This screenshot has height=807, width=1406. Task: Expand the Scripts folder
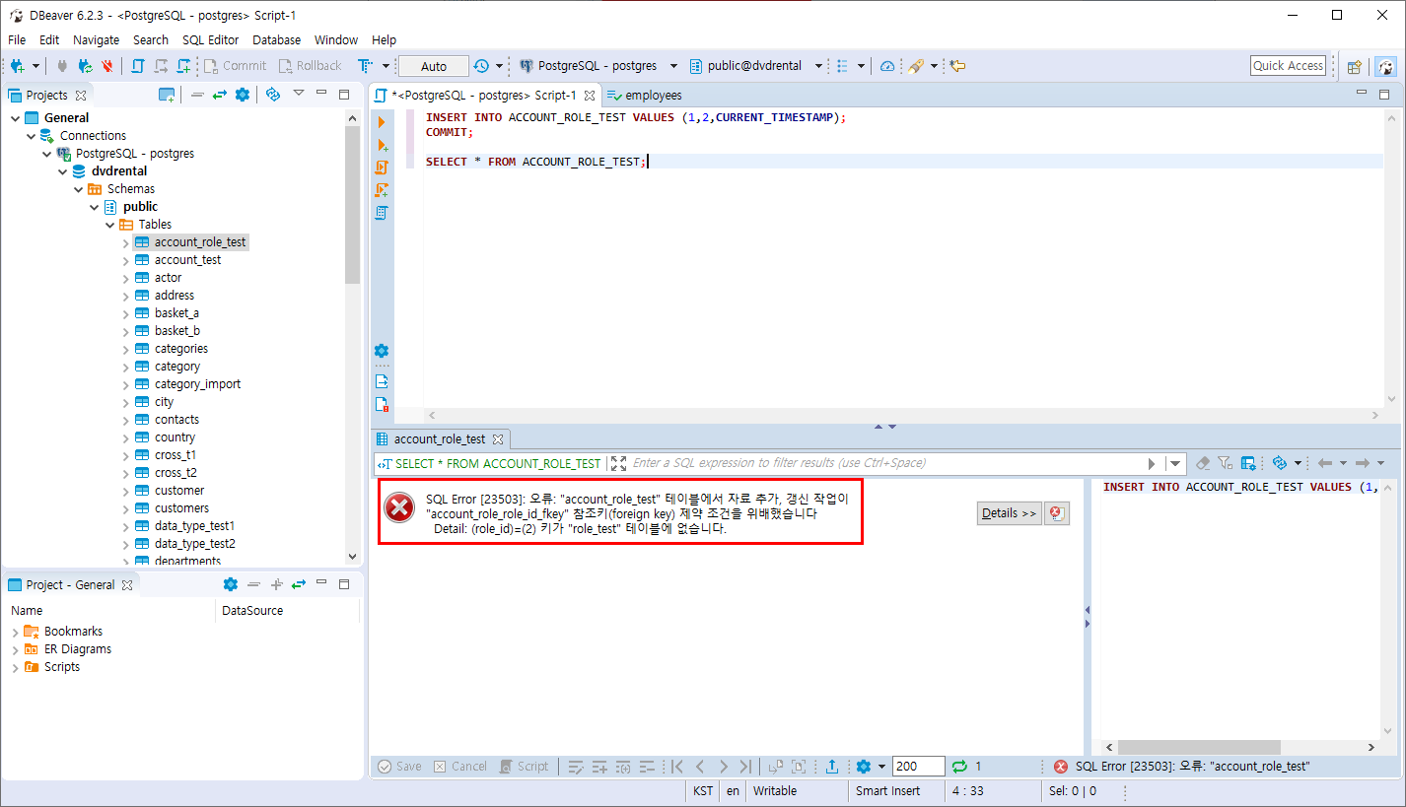click(15, 667)
